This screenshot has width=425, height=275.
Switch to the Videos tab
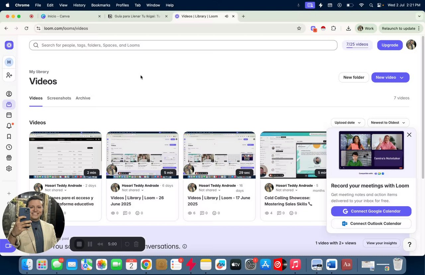pyautogui.click(x=36, y=98)
